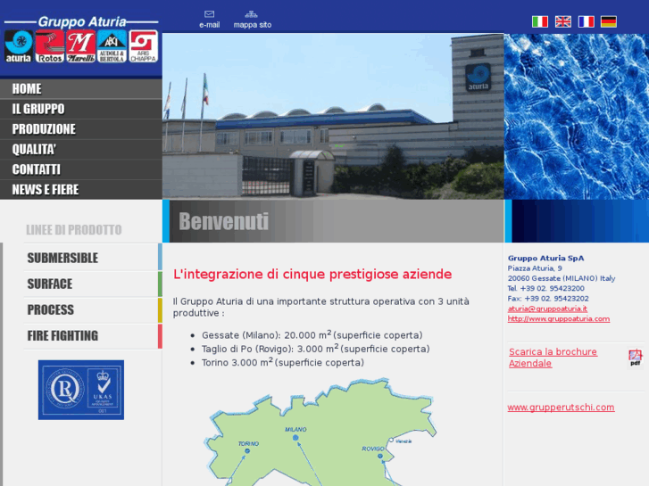Viewport: 649px width, 486px height.
Task: Open the PRODUZIONE menu item
Action: [x=80, y=129]
